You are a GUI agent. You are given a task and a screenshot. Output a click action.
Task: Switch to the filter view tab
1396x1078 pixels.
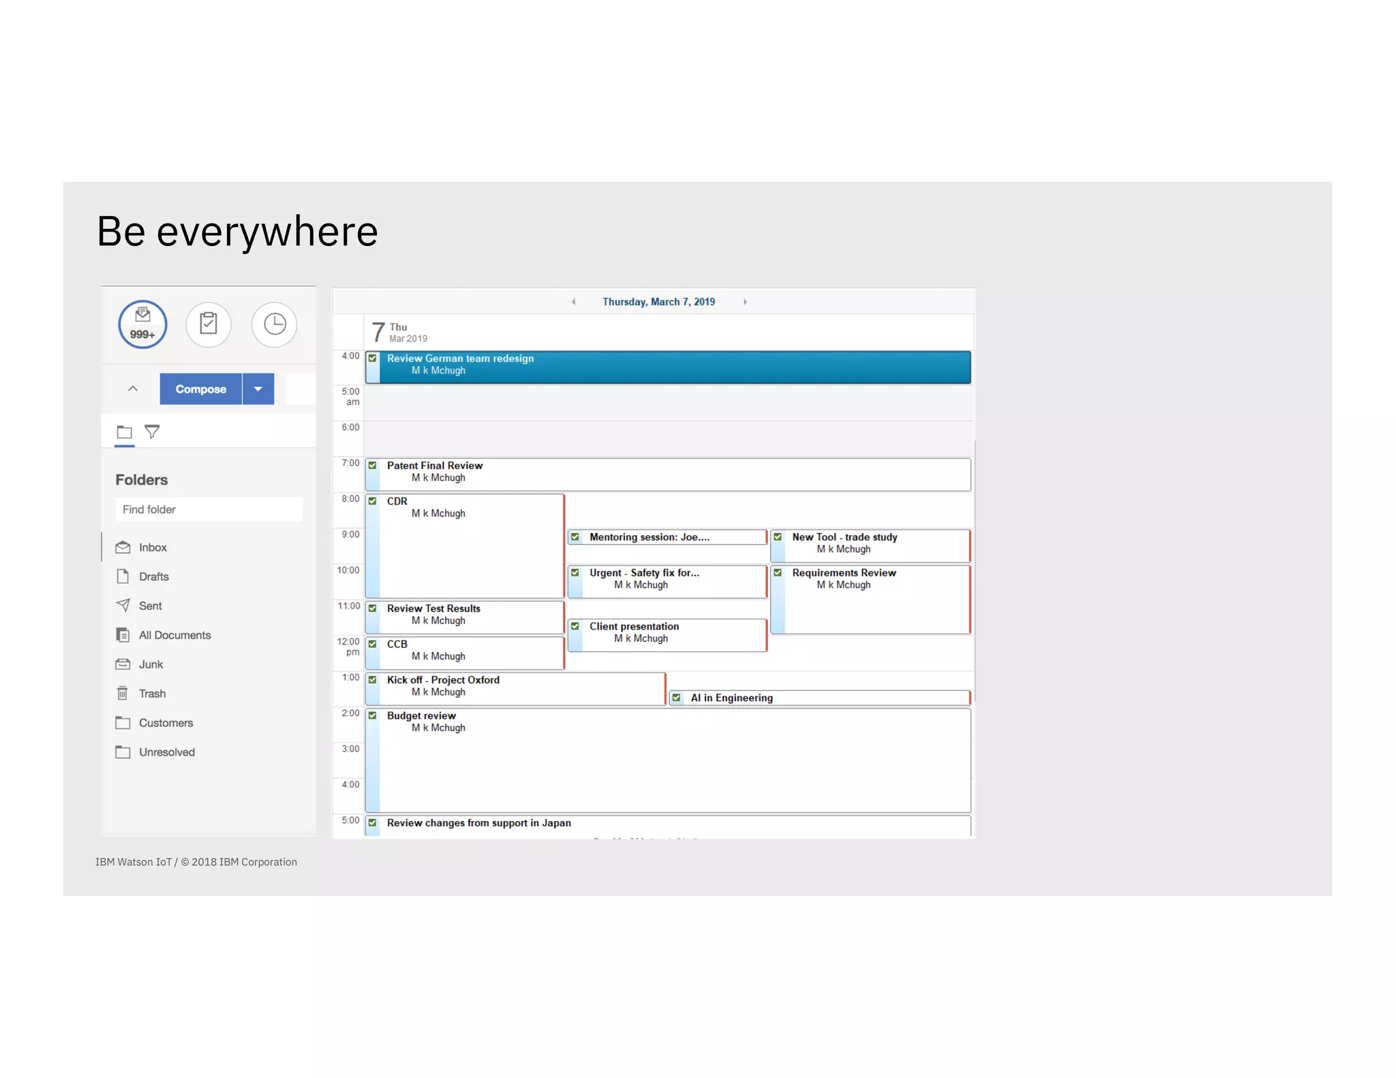tap(152, 432)
